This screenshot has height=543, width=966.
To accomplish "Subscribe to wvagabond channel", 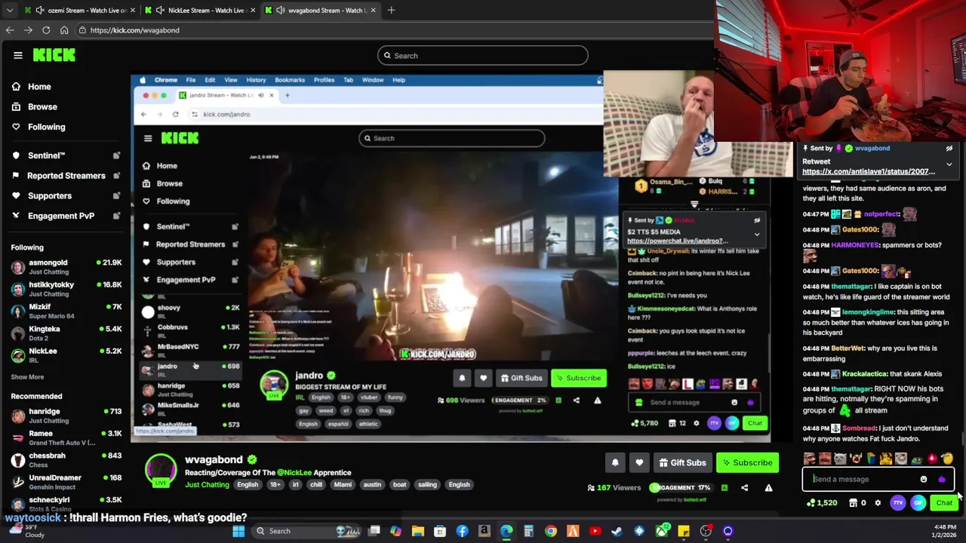I will [x=746, y=463].
